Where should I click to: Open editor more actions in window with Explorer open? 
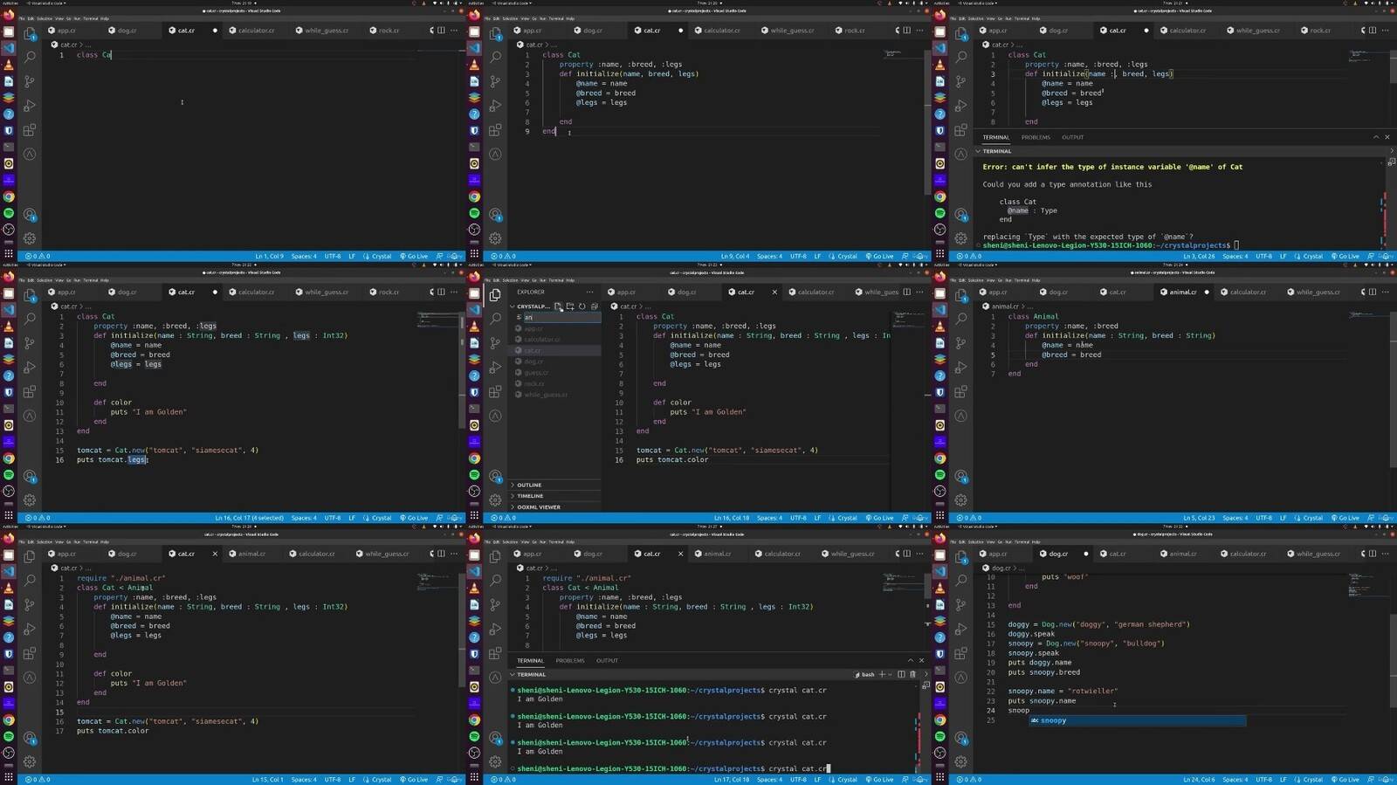[919, 292]
